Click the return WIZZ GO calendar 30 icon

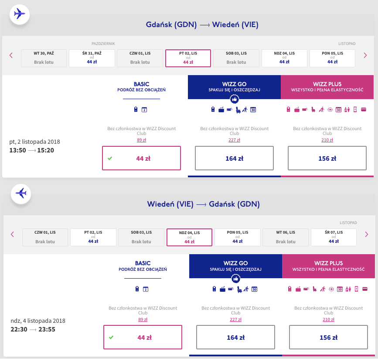254,289
